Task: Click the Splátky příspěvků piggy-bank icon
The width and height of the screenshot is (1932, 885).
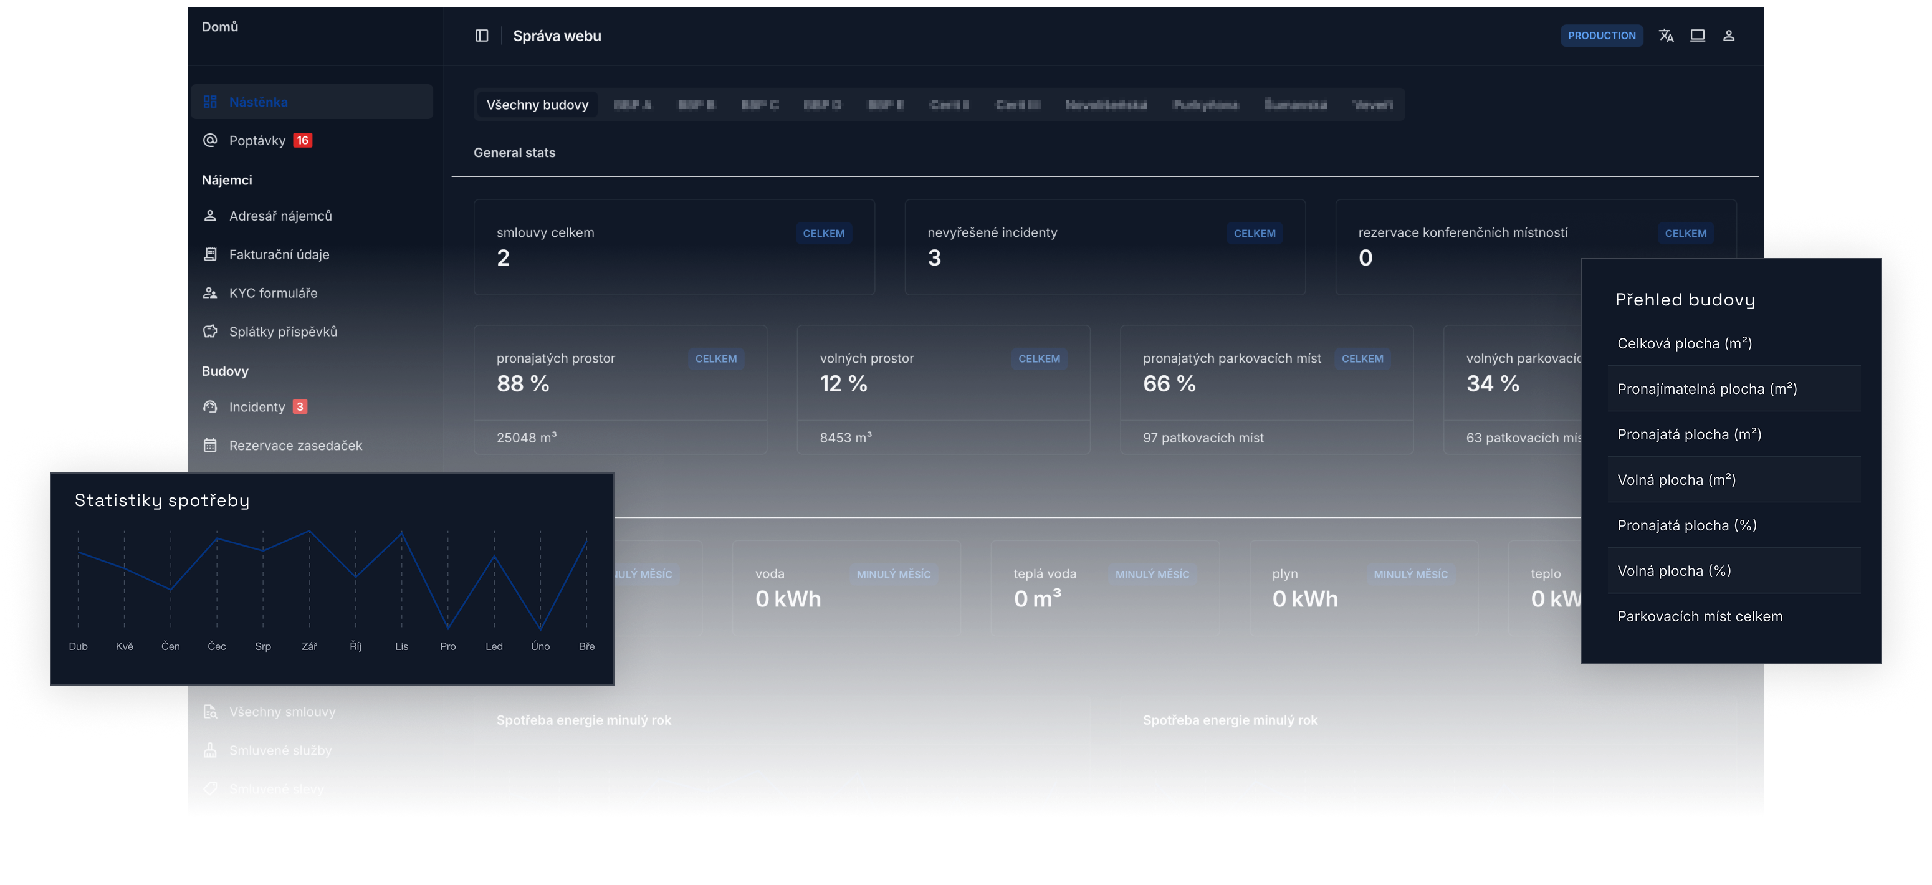Action: pyautogui.click(x=210, y=332)
